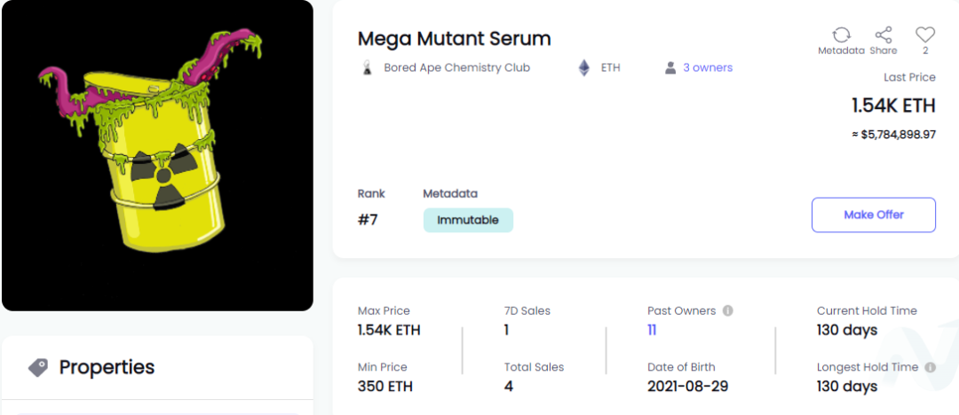The height and width of the screenshot is (415, 959).
Task: Select the Mega Mutant Serum title
Action: [x=455, y=38]
